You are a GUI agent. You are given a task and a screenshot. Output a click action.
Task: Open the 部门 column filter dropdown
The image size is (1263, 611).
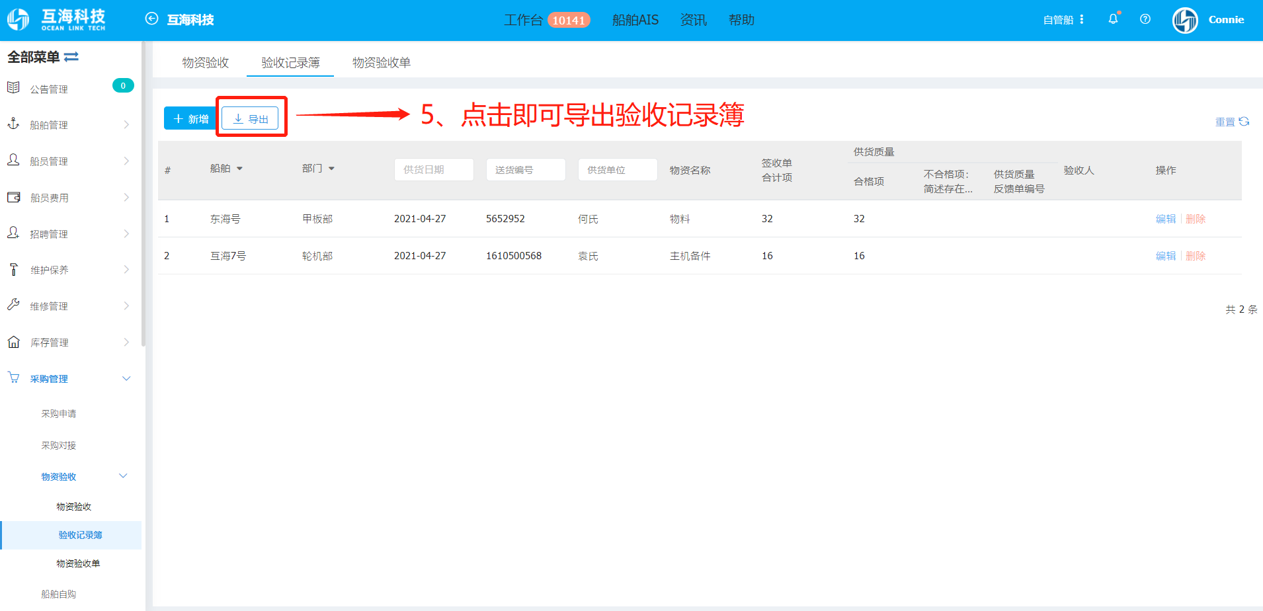pyautogui.click(x=331, y=169)
